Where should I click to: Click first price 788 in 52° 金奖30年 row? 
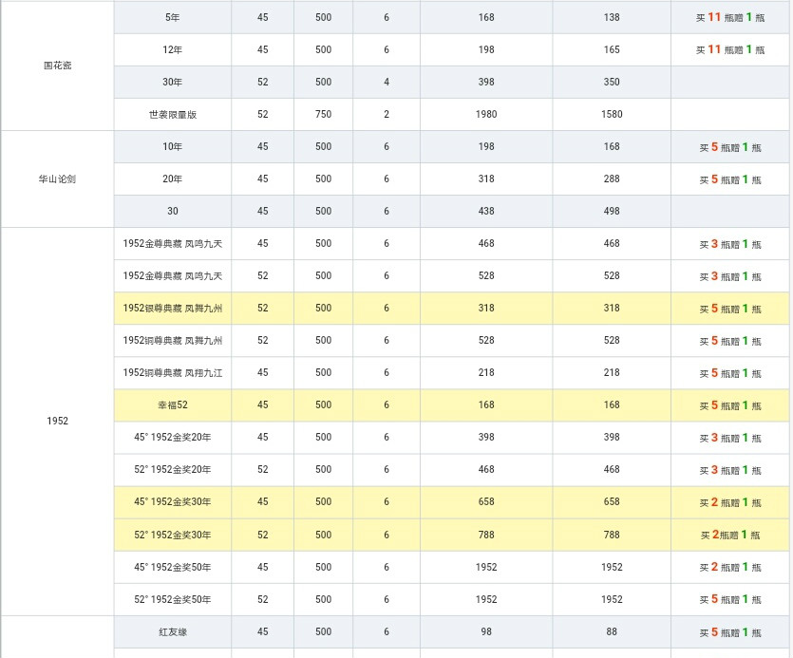coord(486,536)
